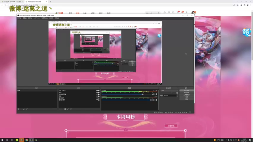
Task: Click the Douyu heart follow icon
Action: click(x=169, y=12)
